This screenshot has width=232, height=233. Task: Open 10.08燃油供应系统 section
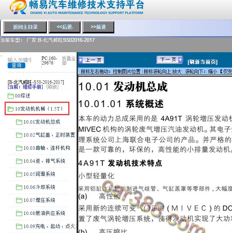[x=44, y=213]
